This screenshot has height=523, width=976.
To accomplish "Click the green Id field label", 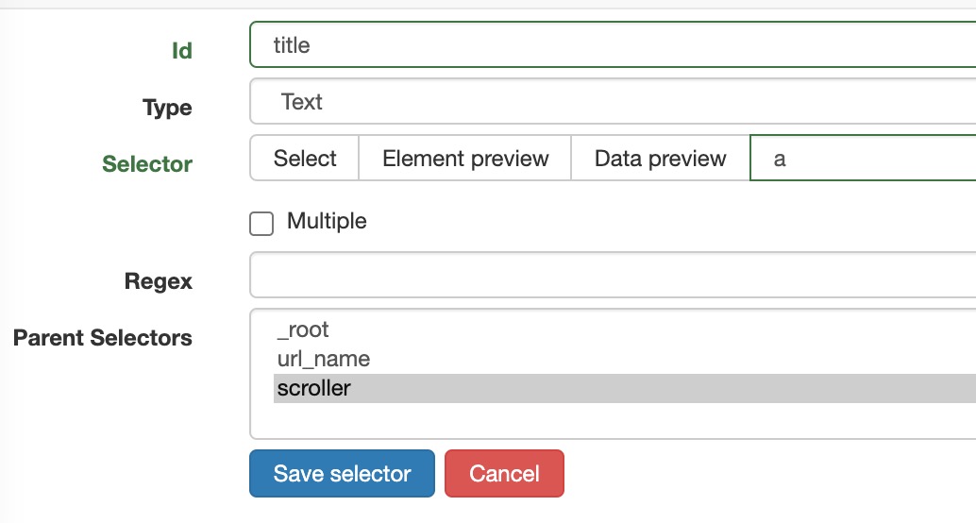I will coord(181,50).
